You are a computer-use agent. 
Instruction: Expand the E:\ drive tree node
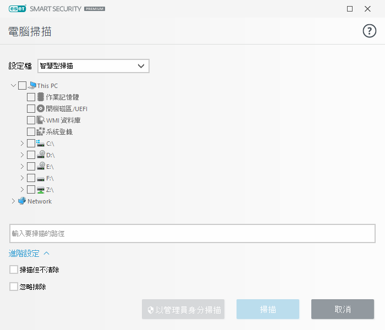click(22, 167)
